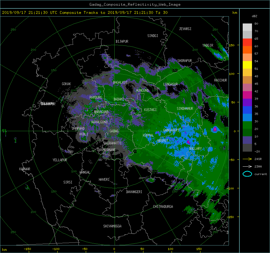270x253 pixels.
Task: Click the HUNGUND city label
Action: [142, 90]
